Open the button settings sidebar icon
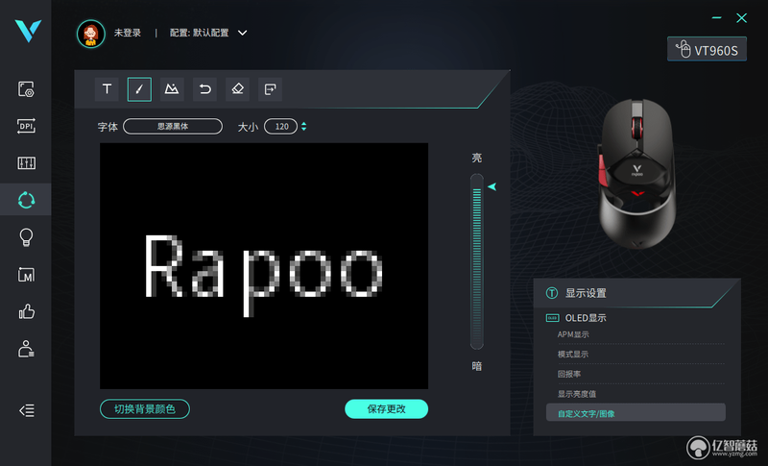Viewport: 768px width, 466px height. point(26,89)
